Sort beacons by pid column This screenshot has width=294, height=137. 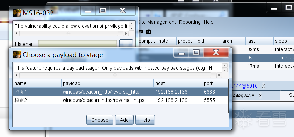[208, 41]
